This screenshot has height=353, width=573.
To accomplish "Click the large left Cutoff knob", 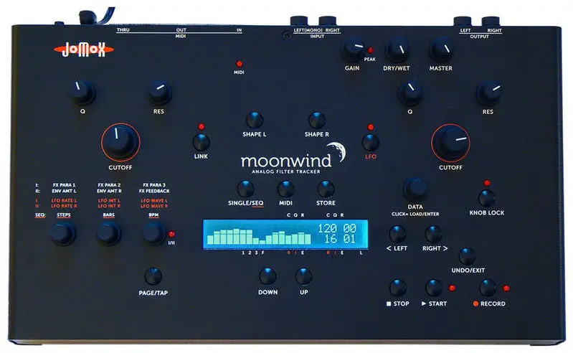I will click(x=120, y=141).
